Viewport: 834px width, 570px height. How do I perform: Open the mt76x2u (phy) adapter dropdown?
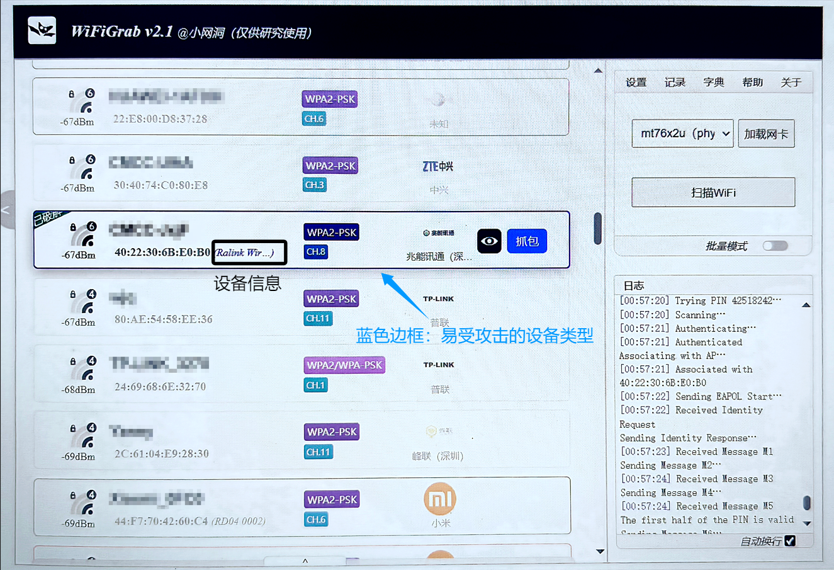click(x=682, y=134)
